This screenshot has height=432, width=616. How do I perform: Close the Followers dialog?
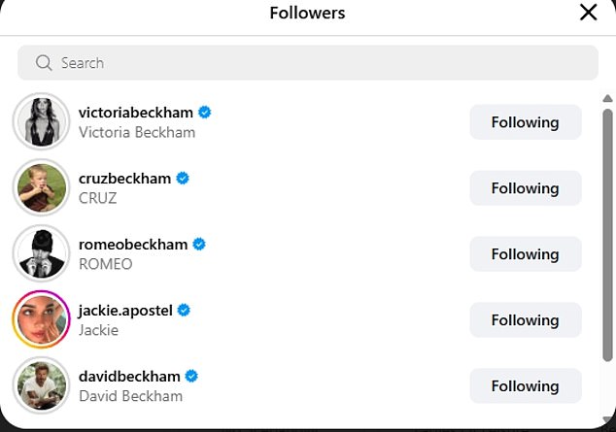[x=588, y=13]
